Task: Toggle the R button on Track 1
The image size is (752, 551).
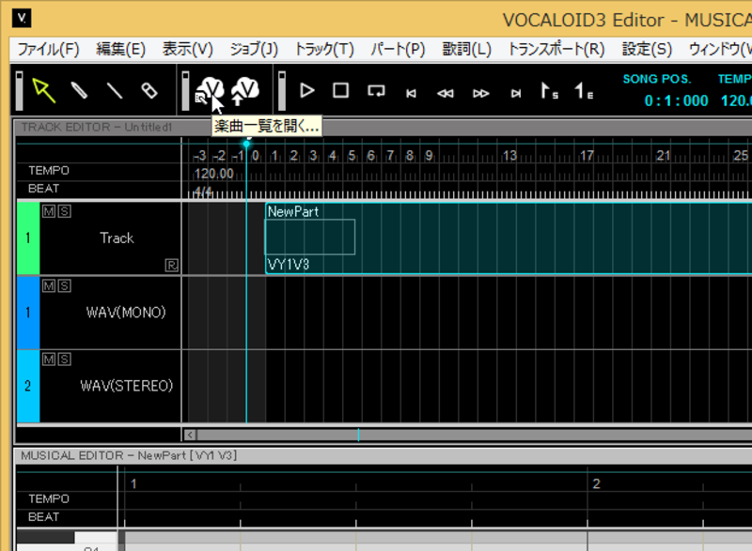Action: 171,266
